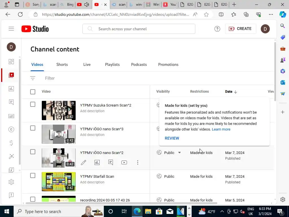Open YTPMV Suzuka Scream Scan^2 thumbnail

[x=59, y=110]
